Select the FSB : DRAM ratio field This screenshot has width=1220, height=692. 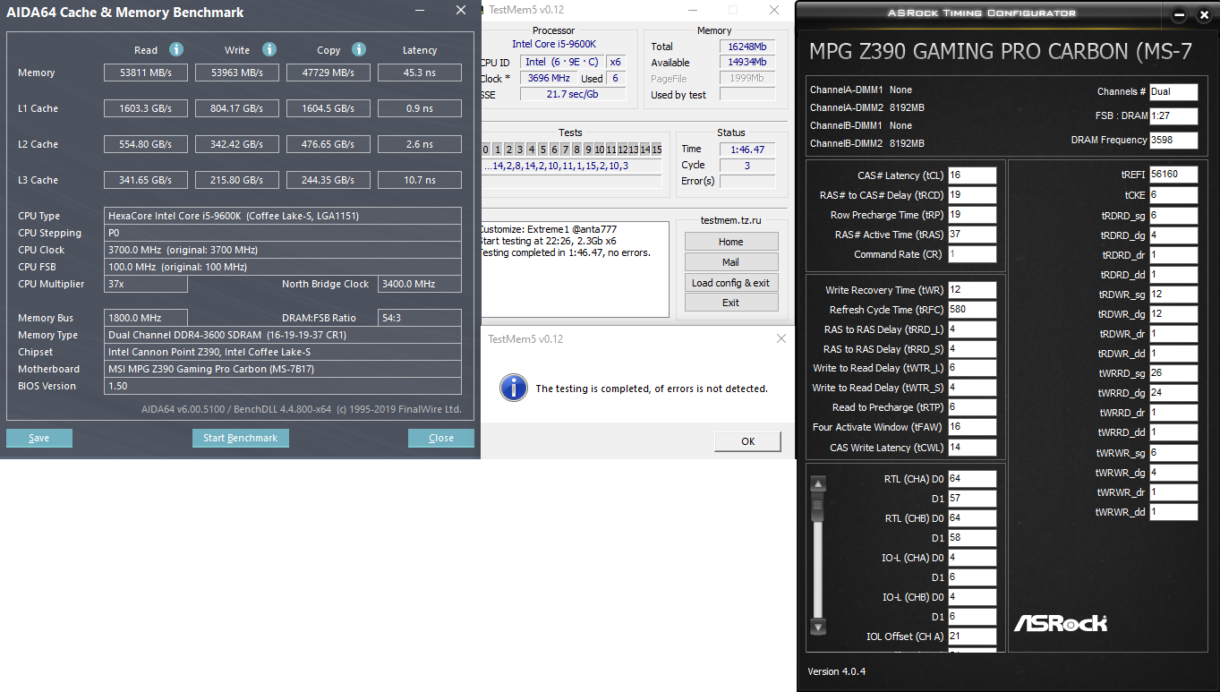pos(1173,115)
